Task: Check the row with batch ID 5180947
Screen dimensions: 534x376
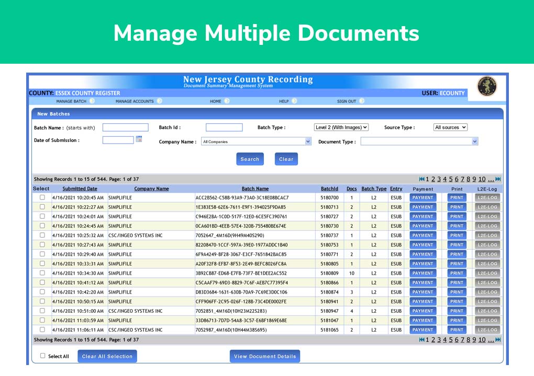Action: pyautogui.click(x=42, y=311)
